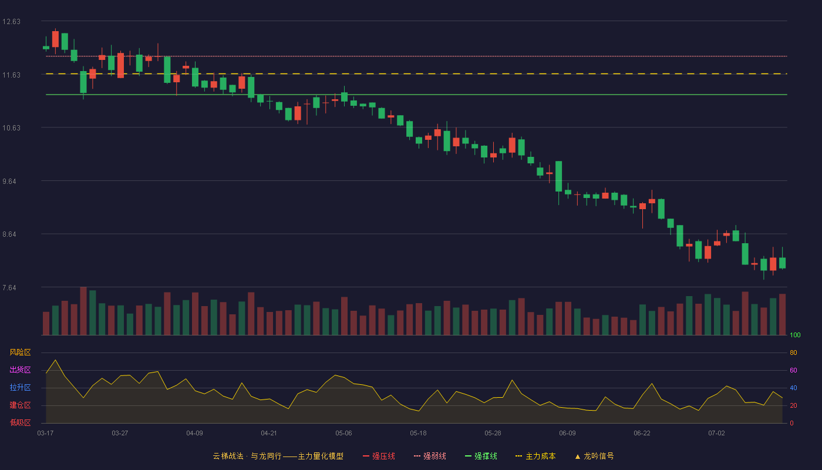Toggle the 龙吟信号 triangle legend item
The width and height of the screenshot is (822, 470).
(x=594, y=456)
